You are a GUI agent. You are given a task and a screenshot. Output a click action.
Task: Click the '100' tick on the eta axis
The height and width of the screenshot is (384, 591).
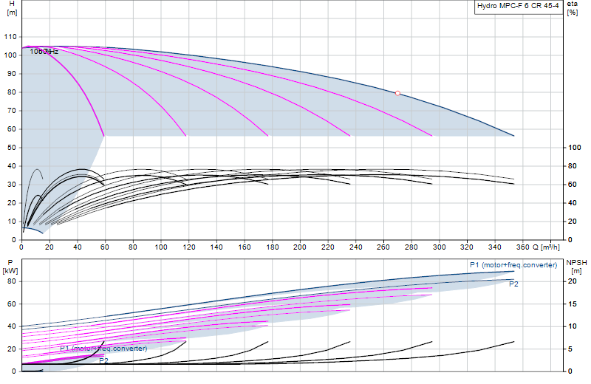575,148
